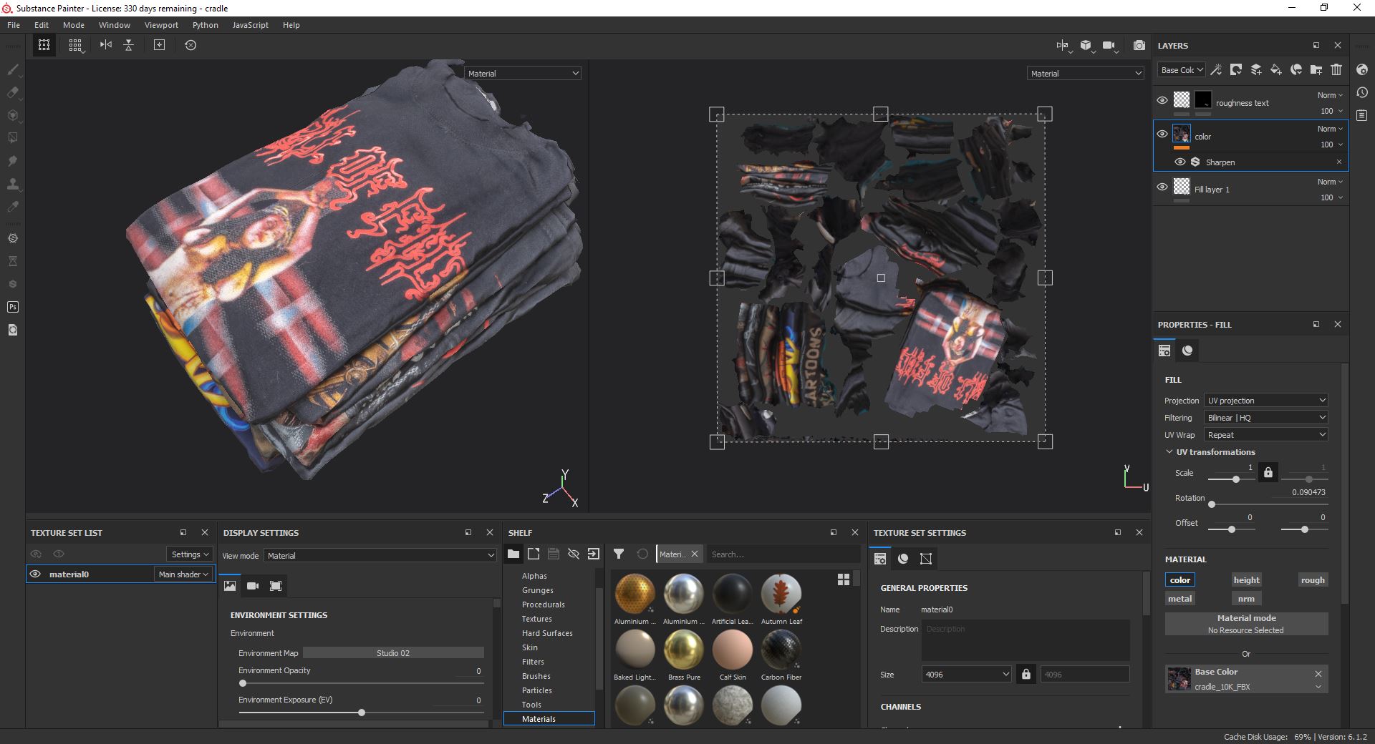Hide Fill layer 1 with eye icon
Viewport: 1375px width, 744px height.
pyautogui.click(x=1162, y=187)
